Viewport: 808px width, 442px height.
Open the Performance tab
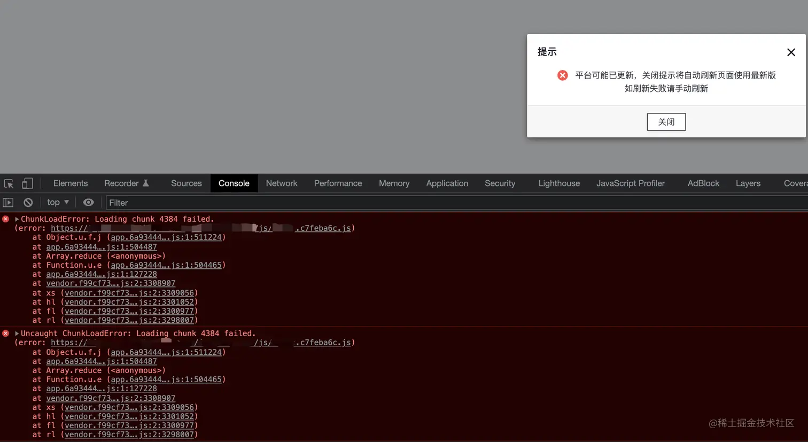pos(338,183)
